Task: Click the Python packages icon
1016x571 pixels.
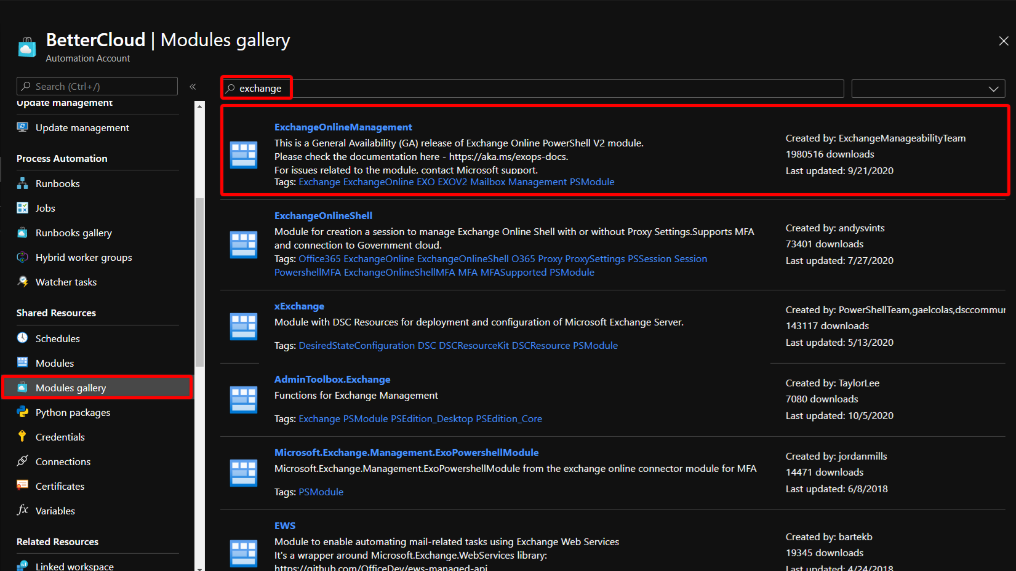Action: coord(23,412)
